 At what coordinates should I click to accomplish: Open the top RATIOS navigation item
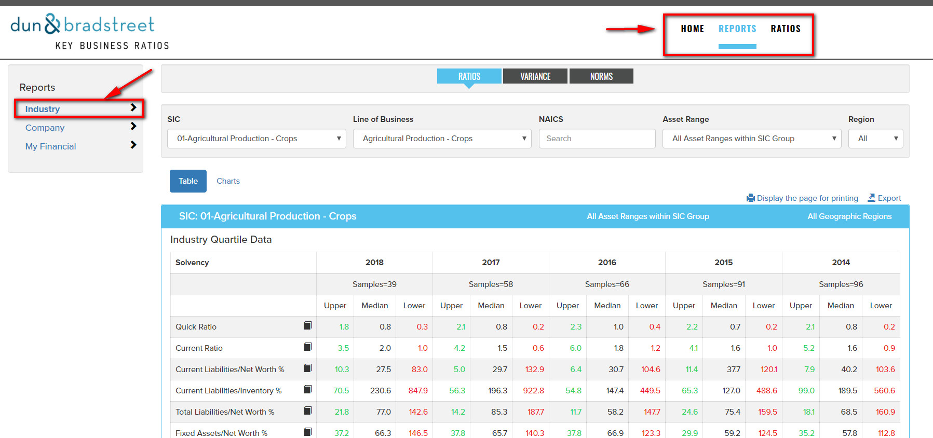(x=786, y=29)
